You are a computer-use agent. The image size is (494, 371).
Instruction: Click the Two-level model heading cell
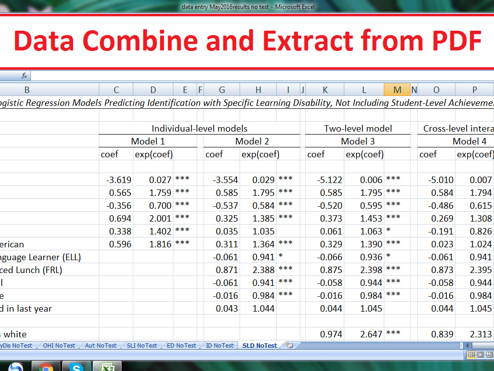coord(358,129)
